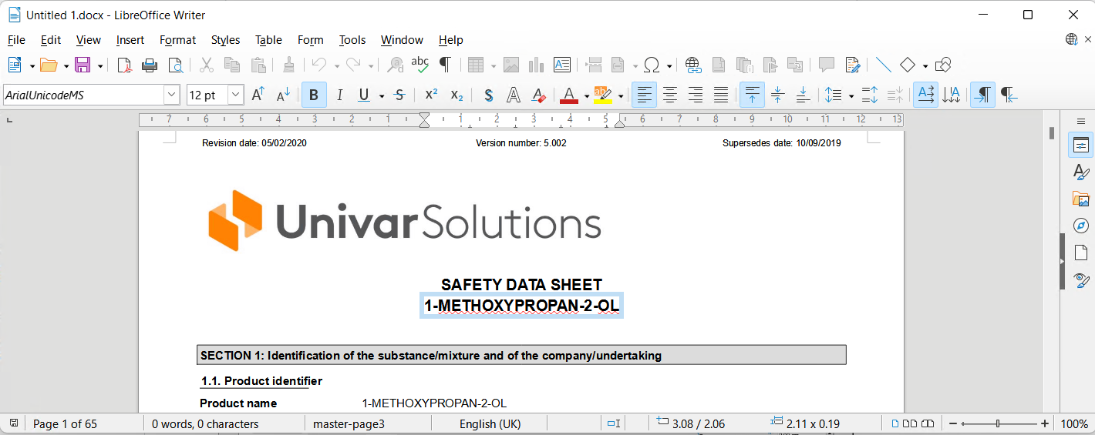Align text right

(696, 95)
